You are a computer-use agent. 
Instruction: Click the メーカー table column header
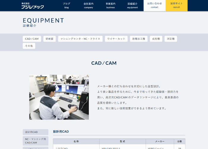coord(160,141)
